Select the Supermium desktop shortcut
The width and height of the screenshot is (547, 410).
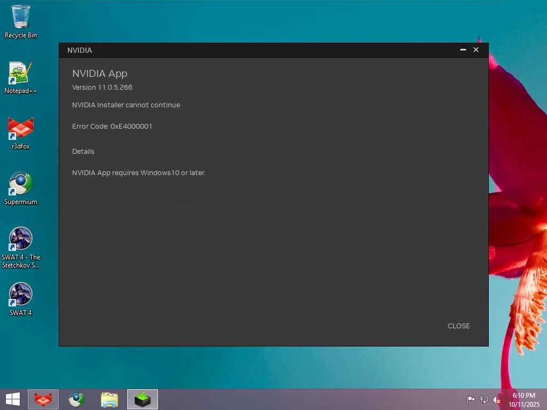point(21,188)
